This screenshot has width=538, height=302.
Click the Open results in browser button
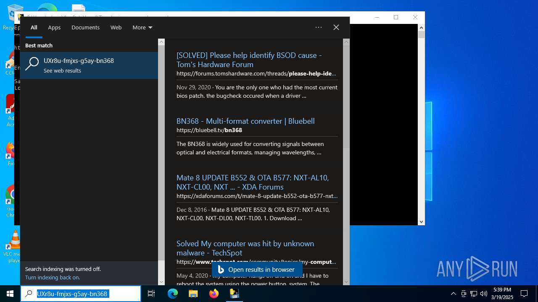pyautogui.click(x=257, y=270)
